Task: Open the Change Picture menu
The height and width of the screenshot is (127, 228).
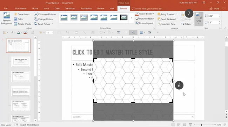Action: coord(44,19)
